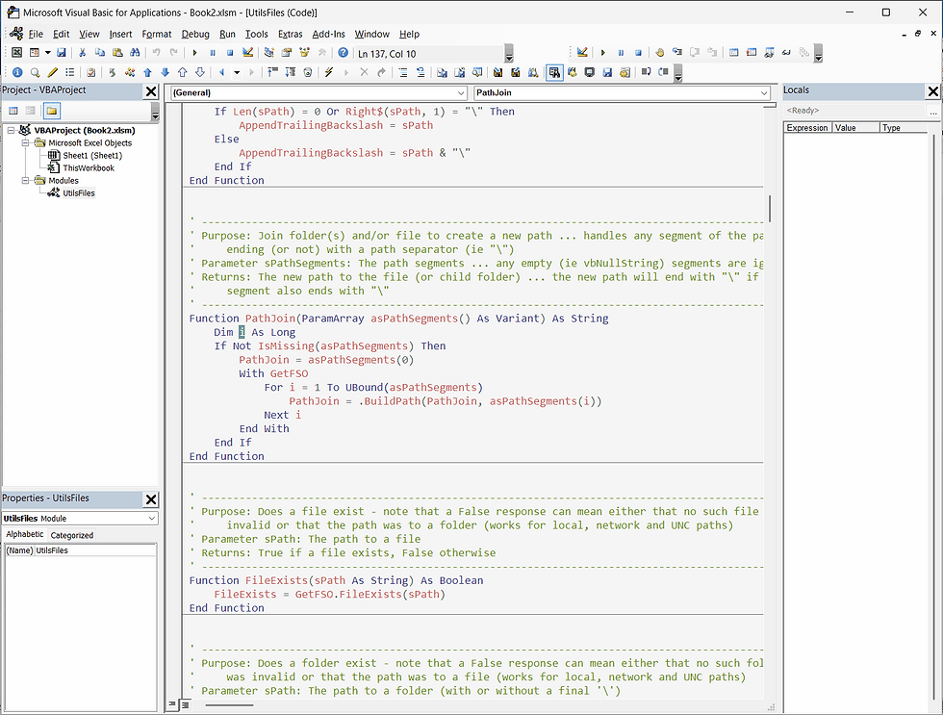Open Properties Window toolbar icon
This screenshot has height=715, width=943.
point(287,53)
